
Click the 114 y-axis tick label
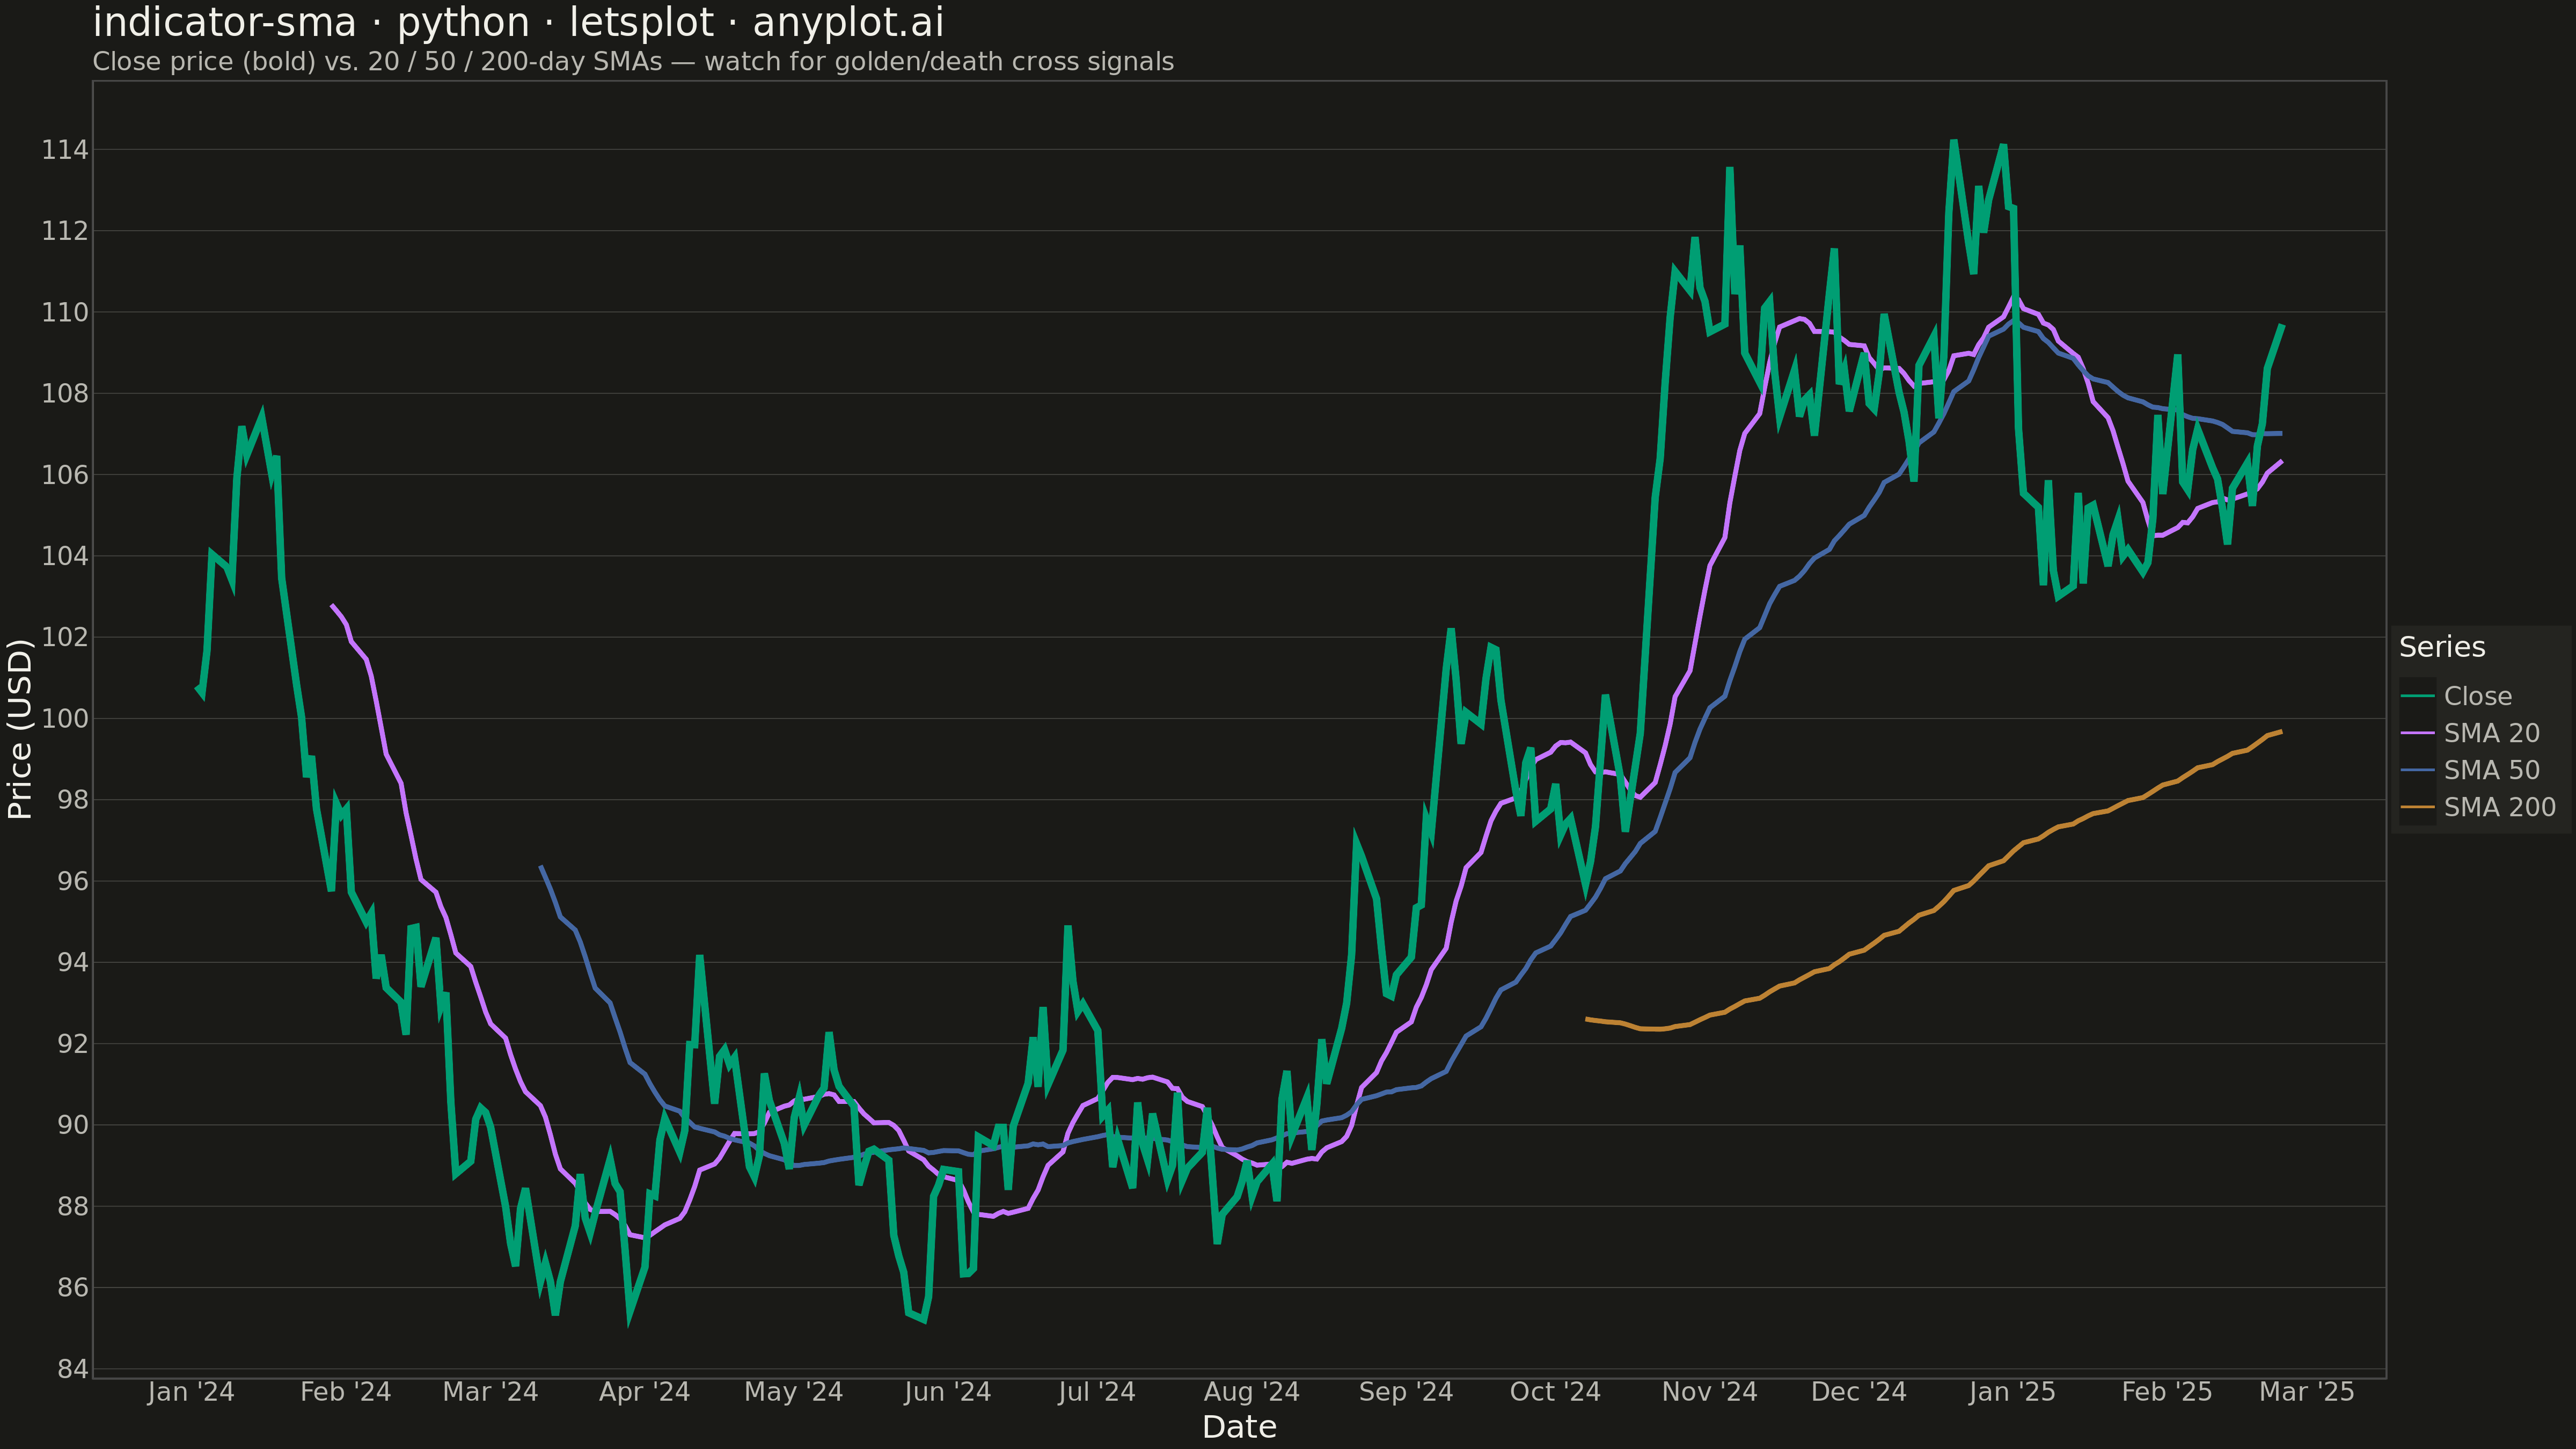(64, 150)
